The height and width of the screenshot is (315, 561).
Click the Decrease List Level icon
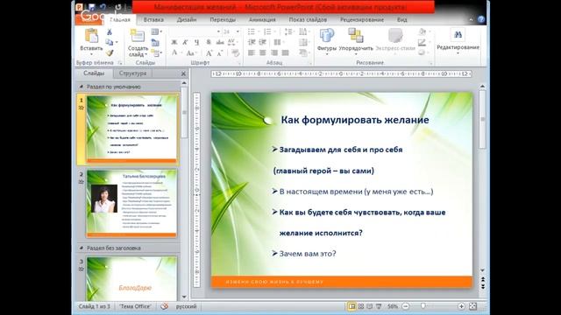(x=252, y=42)
